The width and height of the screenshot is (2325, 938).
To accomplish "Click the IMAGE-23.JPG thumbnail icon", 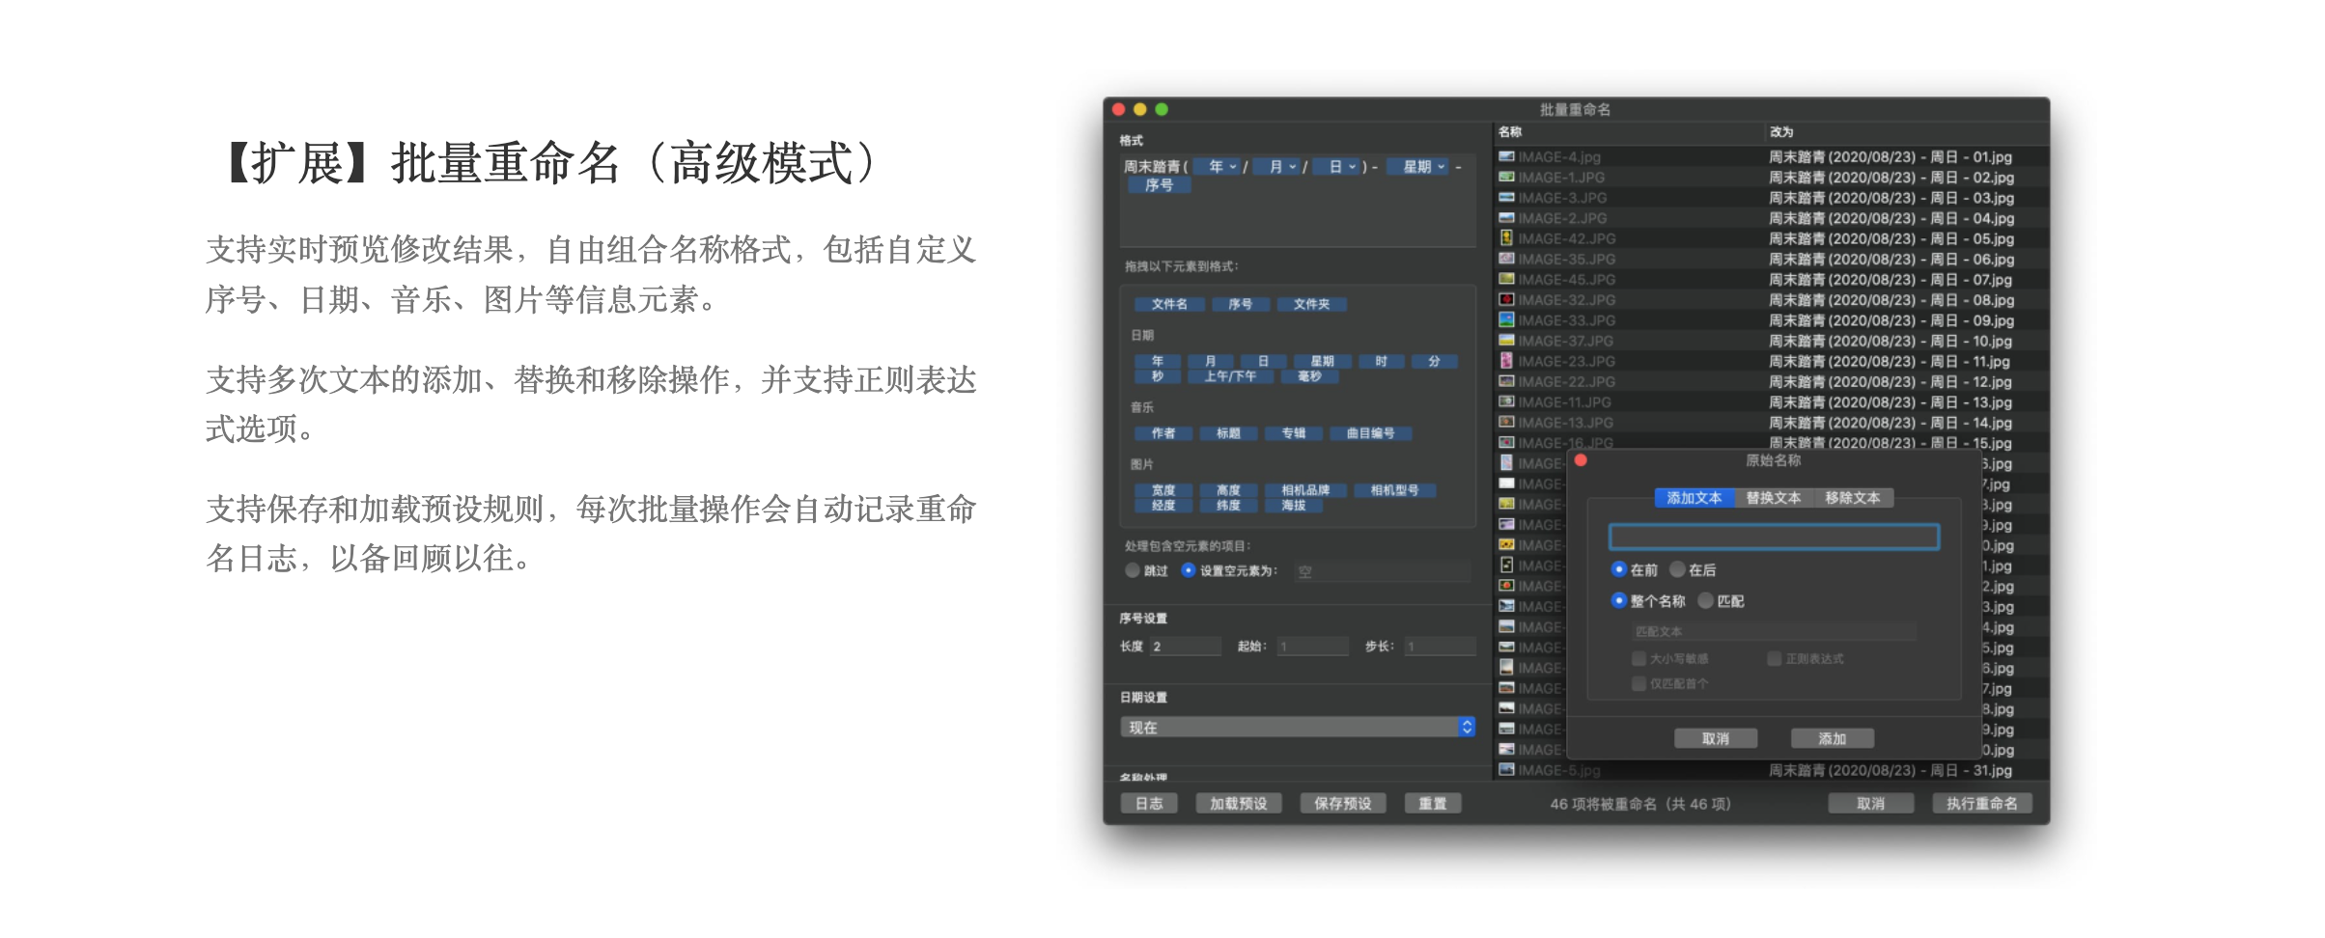I will click(x=1505, y=361).
